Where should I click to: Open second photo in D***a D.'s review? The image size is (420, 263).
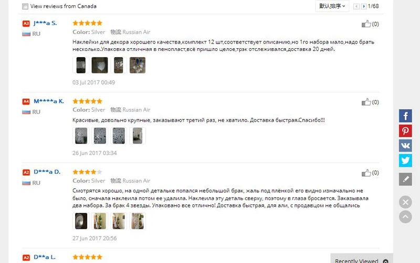click(100, 221)
